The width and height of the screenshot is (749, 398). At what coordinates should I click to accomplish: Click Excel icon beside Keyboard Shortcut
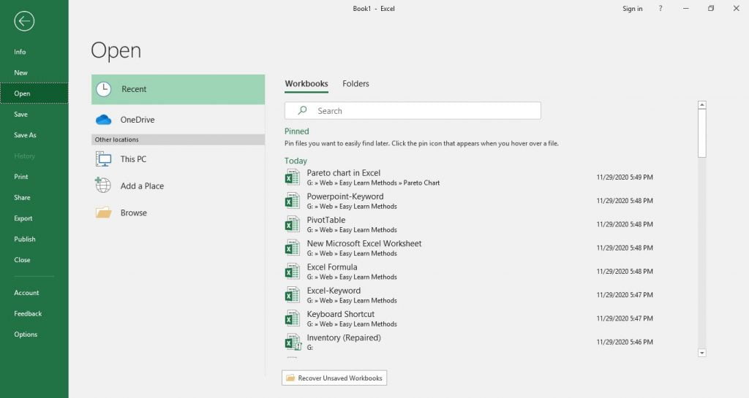pos(293,318)
